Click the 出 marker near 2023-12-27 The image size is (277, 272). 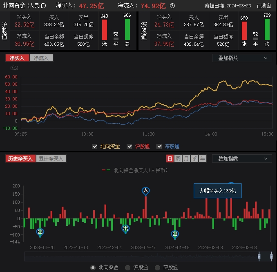(125, 229)
